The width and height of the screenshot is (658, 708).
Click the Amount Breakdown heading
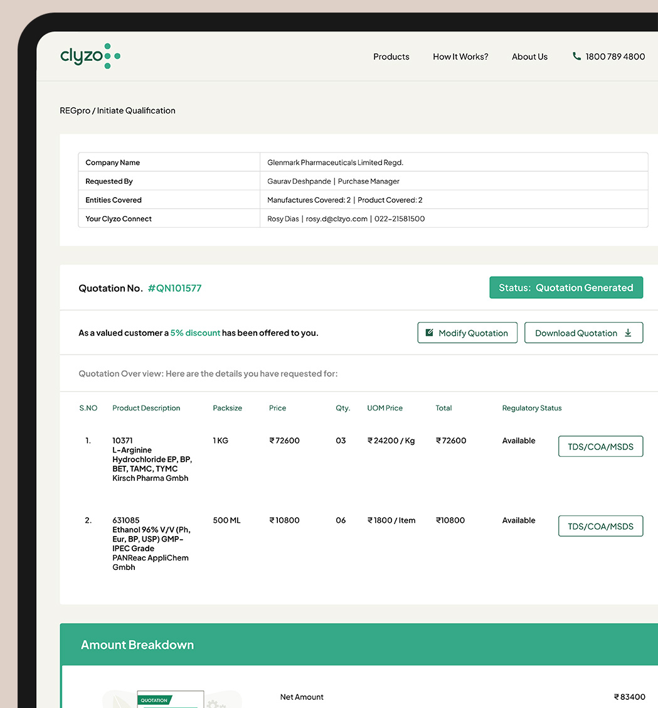[x=137, y=645]
